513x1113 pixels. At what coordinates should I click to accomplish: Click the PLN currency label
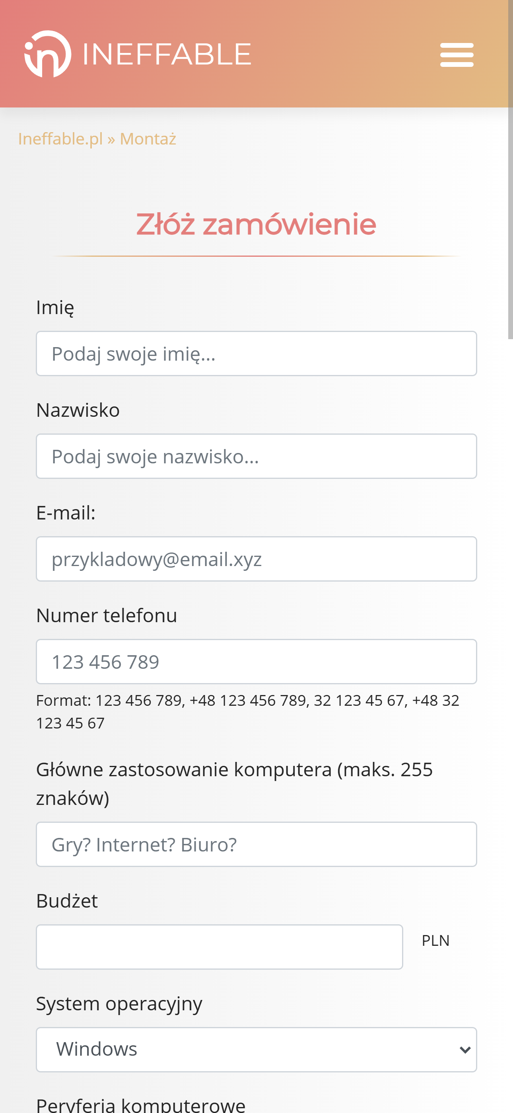pyautogui.click(x=435, y=940)
